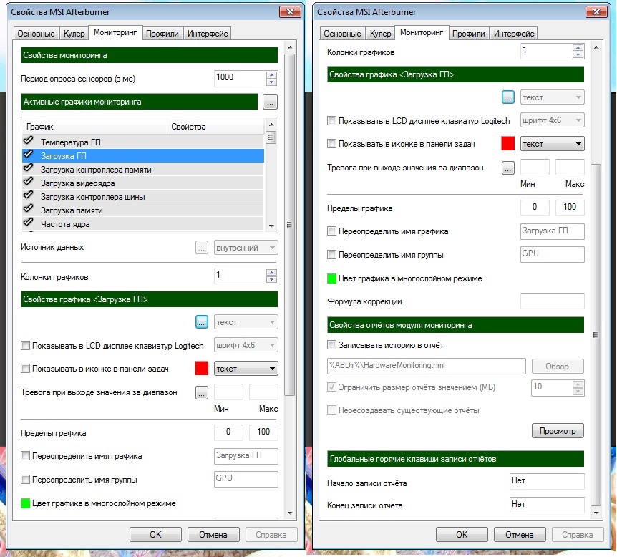Open Источник данных внутренний dropdown

246,248
